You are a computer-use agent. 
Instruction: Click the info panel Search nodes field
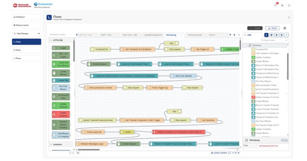click(x=274, y=40)
